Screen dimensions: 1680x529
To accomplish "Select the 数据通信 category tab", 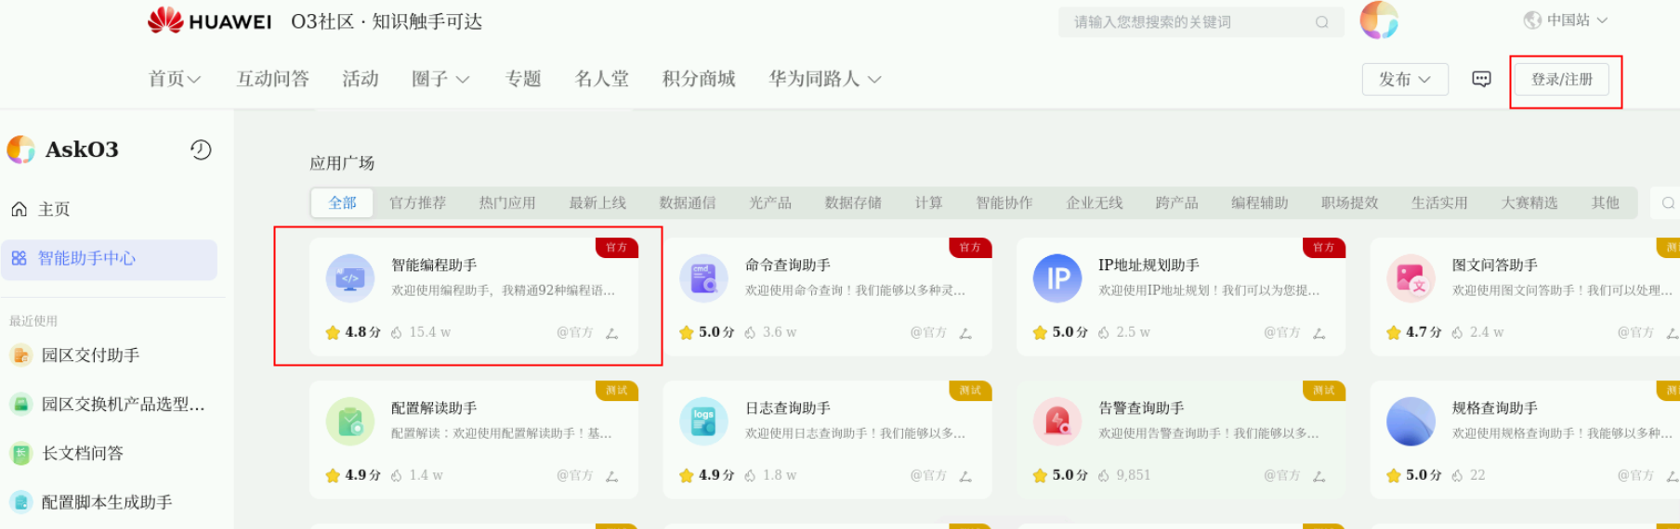I will click(x=688, y=202).
